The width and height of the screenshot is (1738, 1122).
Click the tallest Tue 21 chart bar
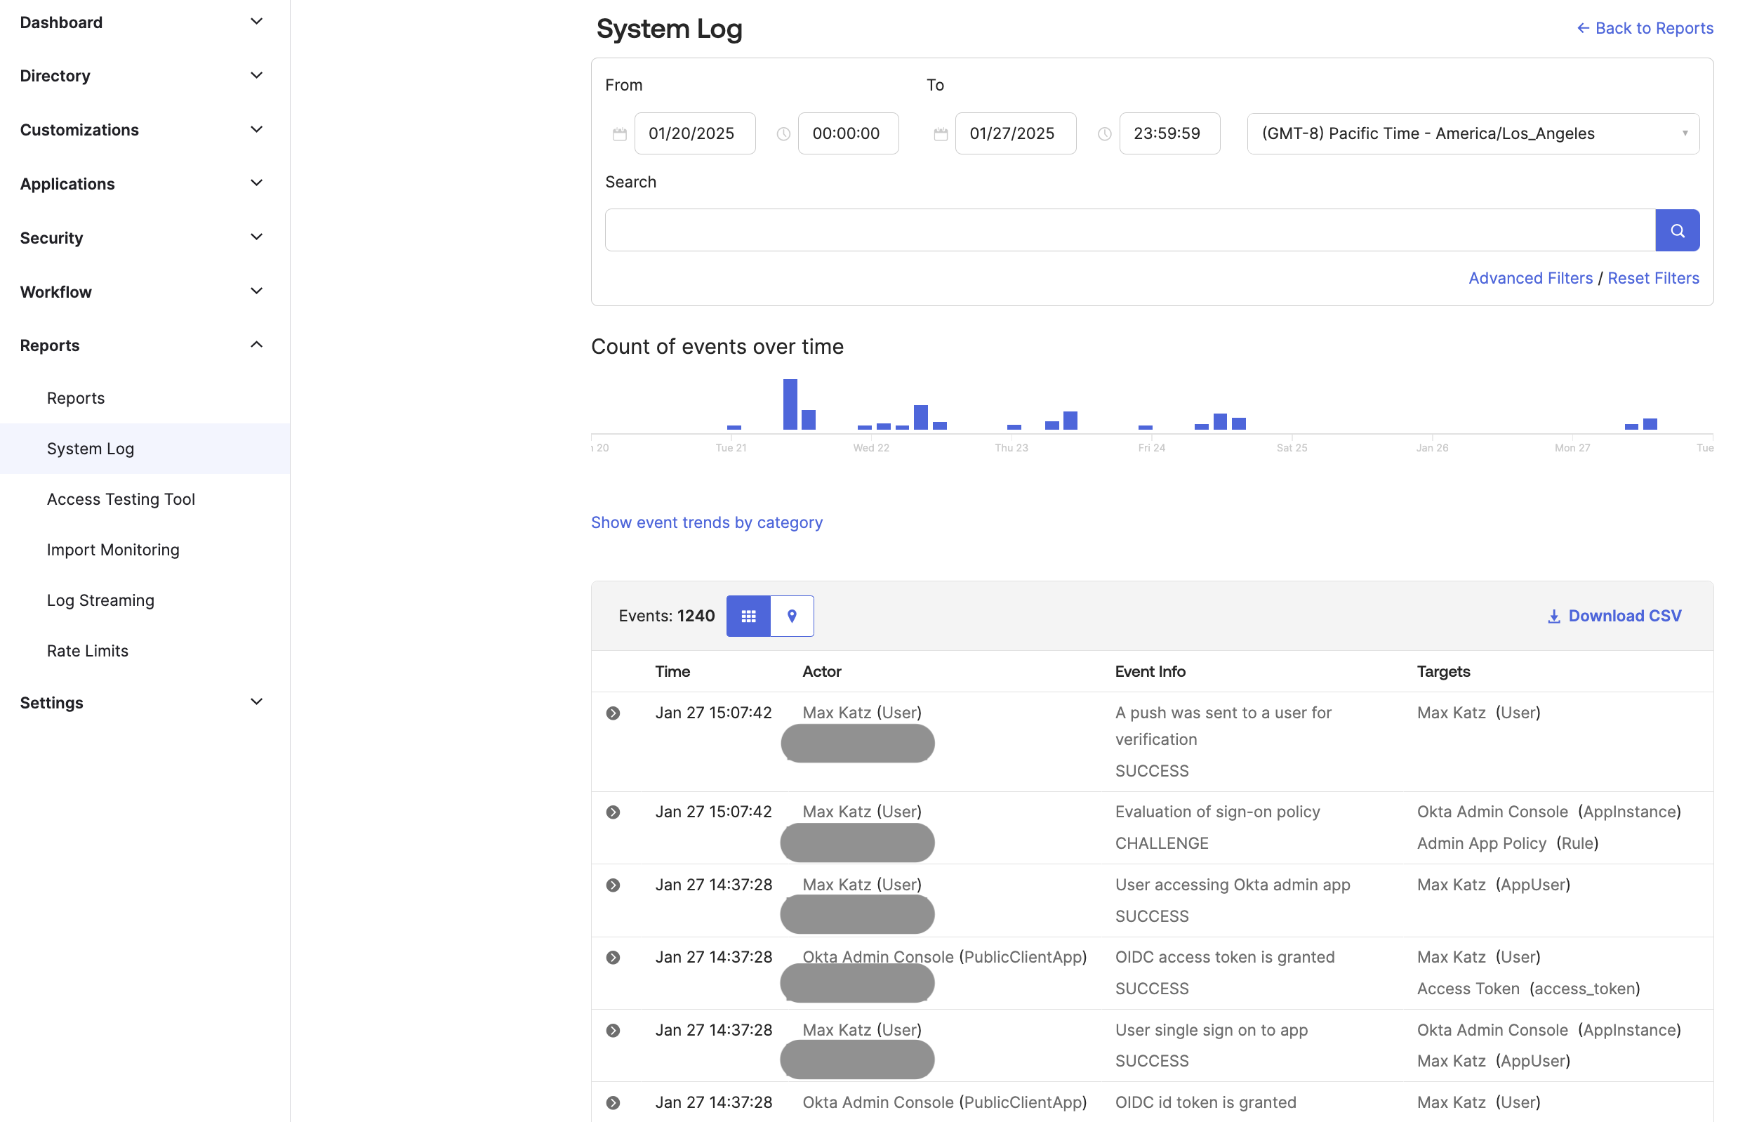pos(790,404)
